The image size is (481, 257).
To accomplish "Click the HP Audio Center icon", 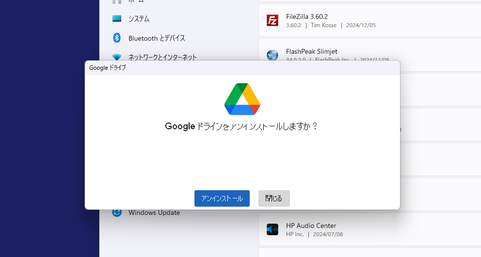I will (273, 229).
